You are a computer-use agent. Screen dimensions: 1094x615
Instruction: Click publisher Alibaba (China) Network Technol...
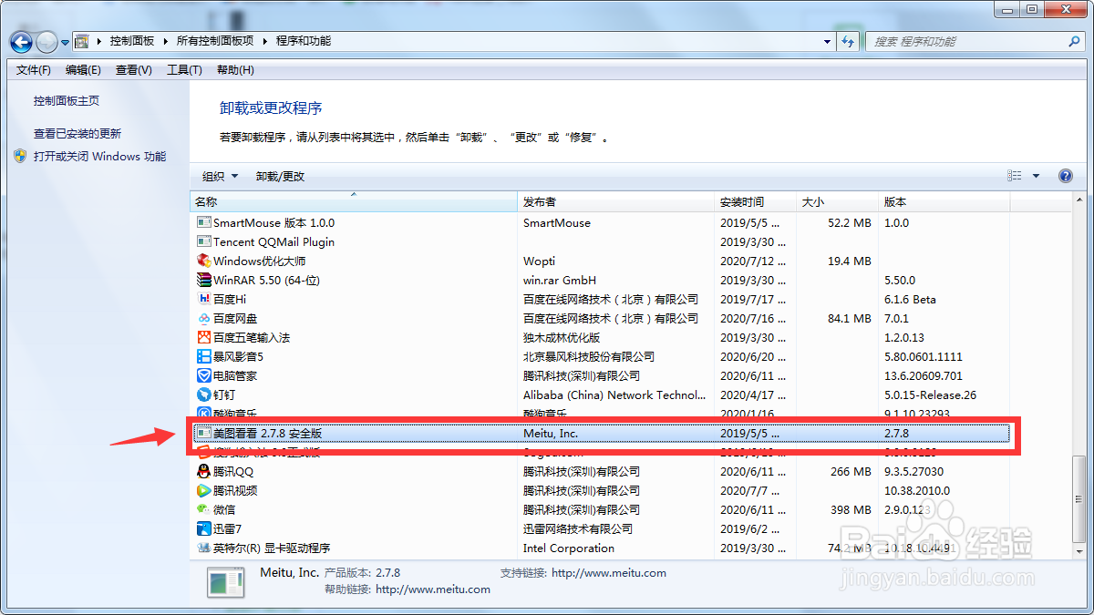614,395
